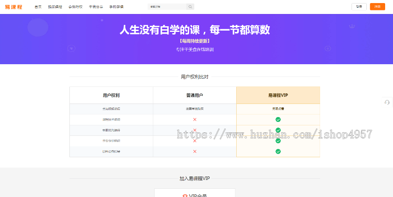Viewport: 393px width, 197px height.
Task: Click the 易课程VIP column header
Action: (278, 95)
